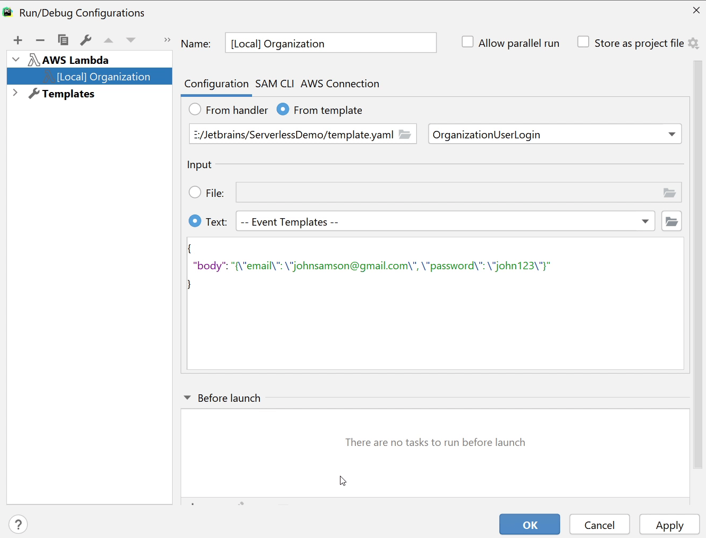The image size is (706, 538).
Task: Check Store as project file
Action: [x=583, y=42]
